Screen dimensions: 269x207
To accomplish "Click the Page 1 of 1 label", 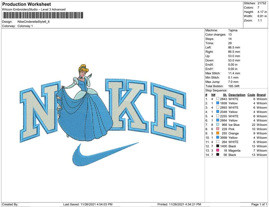I will tap(259, 204).
